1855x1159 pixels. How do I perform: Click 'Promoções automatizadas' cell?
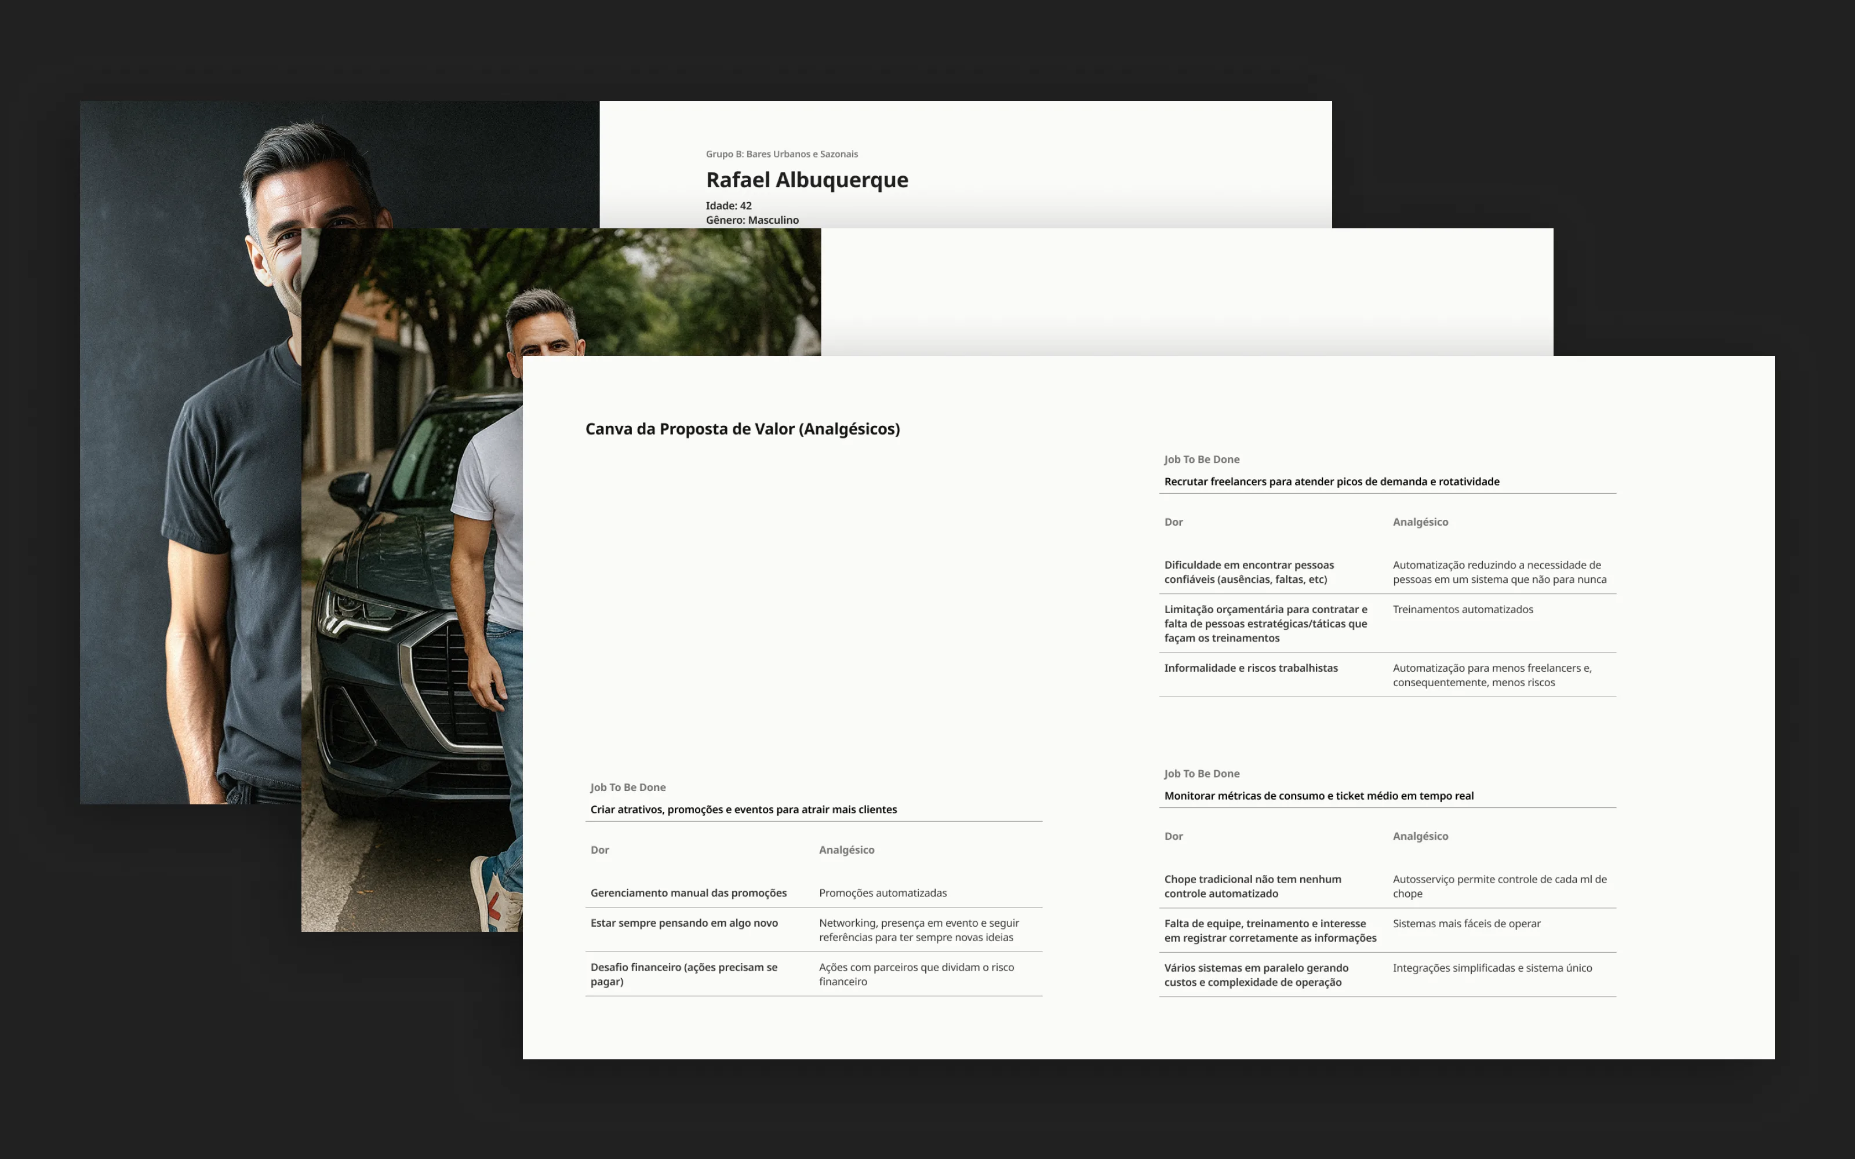point(882,893)
